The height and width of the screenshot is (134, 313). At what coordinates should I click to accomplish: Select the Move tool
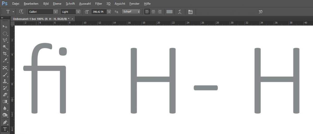pyautogui.click(x=5, y=26)
